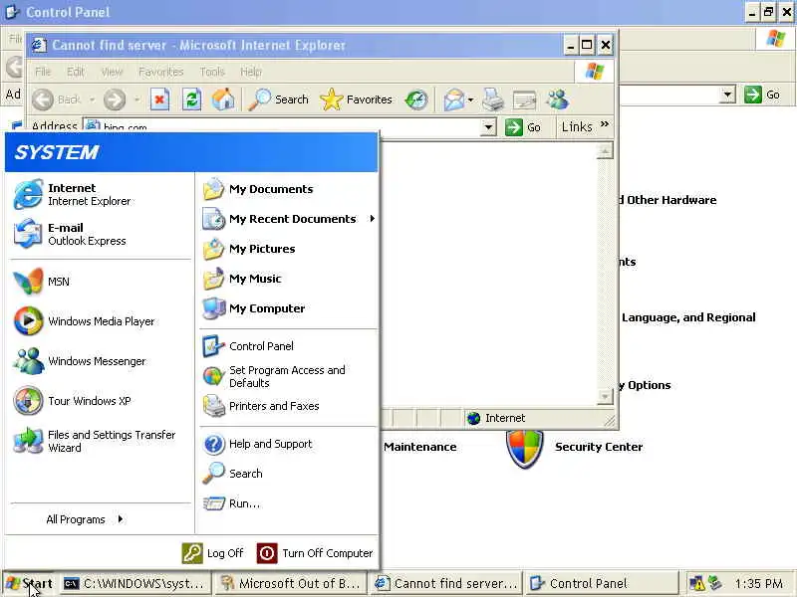The image size is (797, 597).
Task: Click the IE History toolbar icon
Action: (x=416, y=99)
